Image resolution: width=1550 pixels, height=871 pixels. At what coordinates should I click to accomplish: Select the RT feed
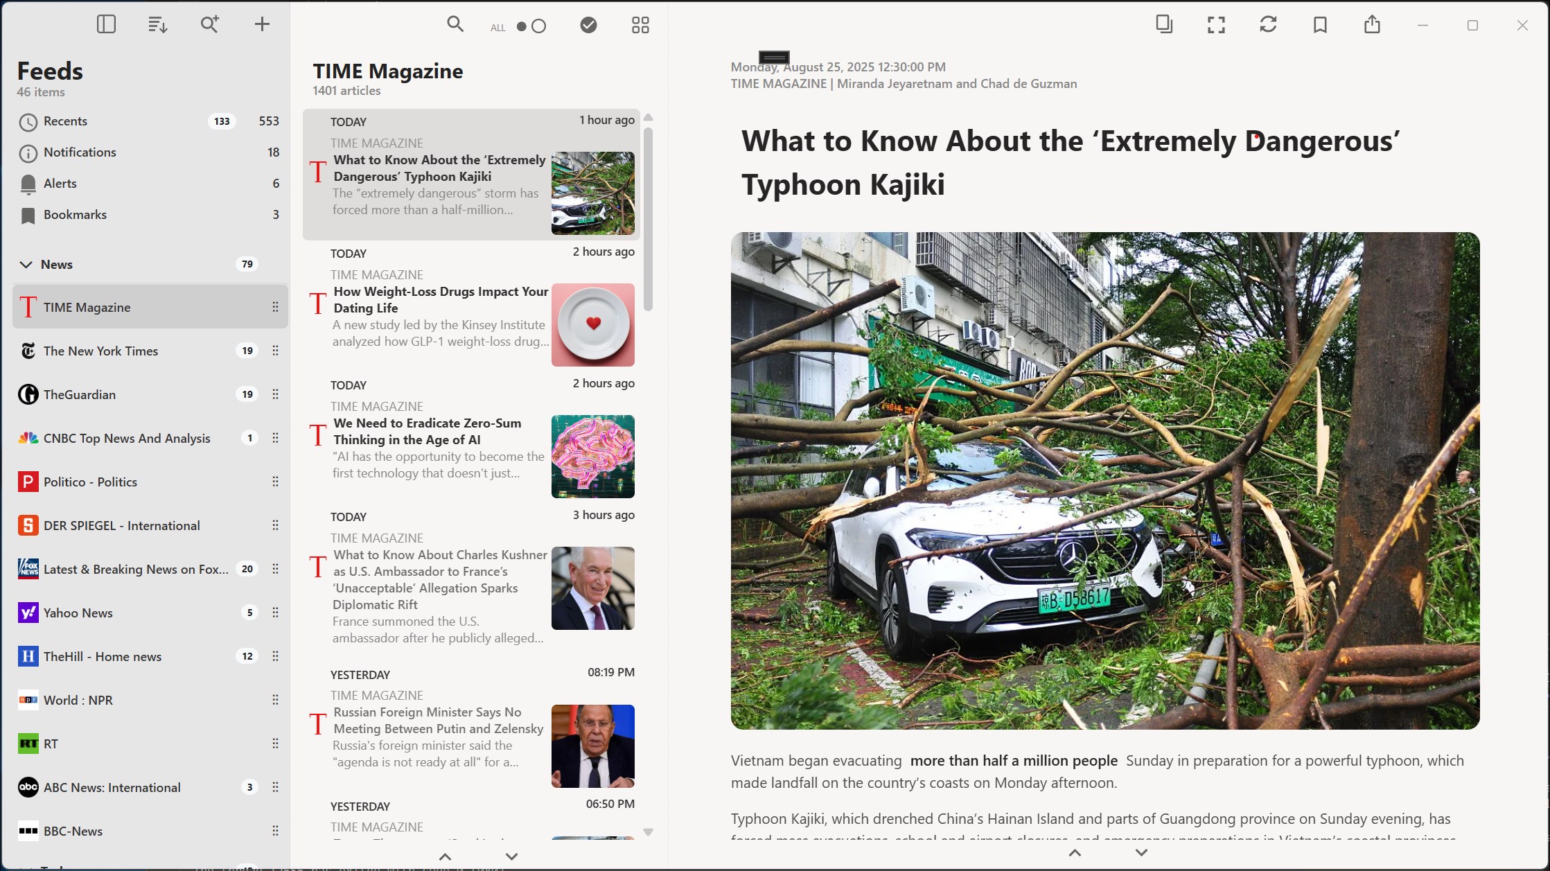150,744
